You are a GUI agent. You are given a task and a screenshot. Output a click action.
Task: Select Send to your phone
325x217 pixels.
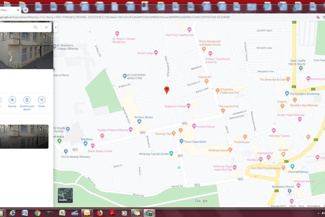(27, 103)
